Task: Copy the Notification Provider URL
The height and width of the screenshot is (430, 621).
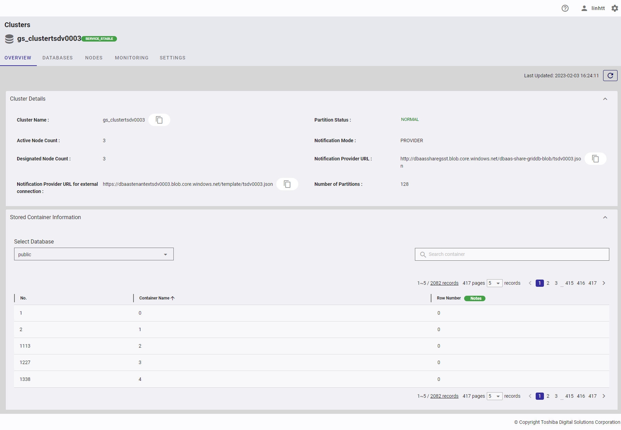Action: point(595,159)
